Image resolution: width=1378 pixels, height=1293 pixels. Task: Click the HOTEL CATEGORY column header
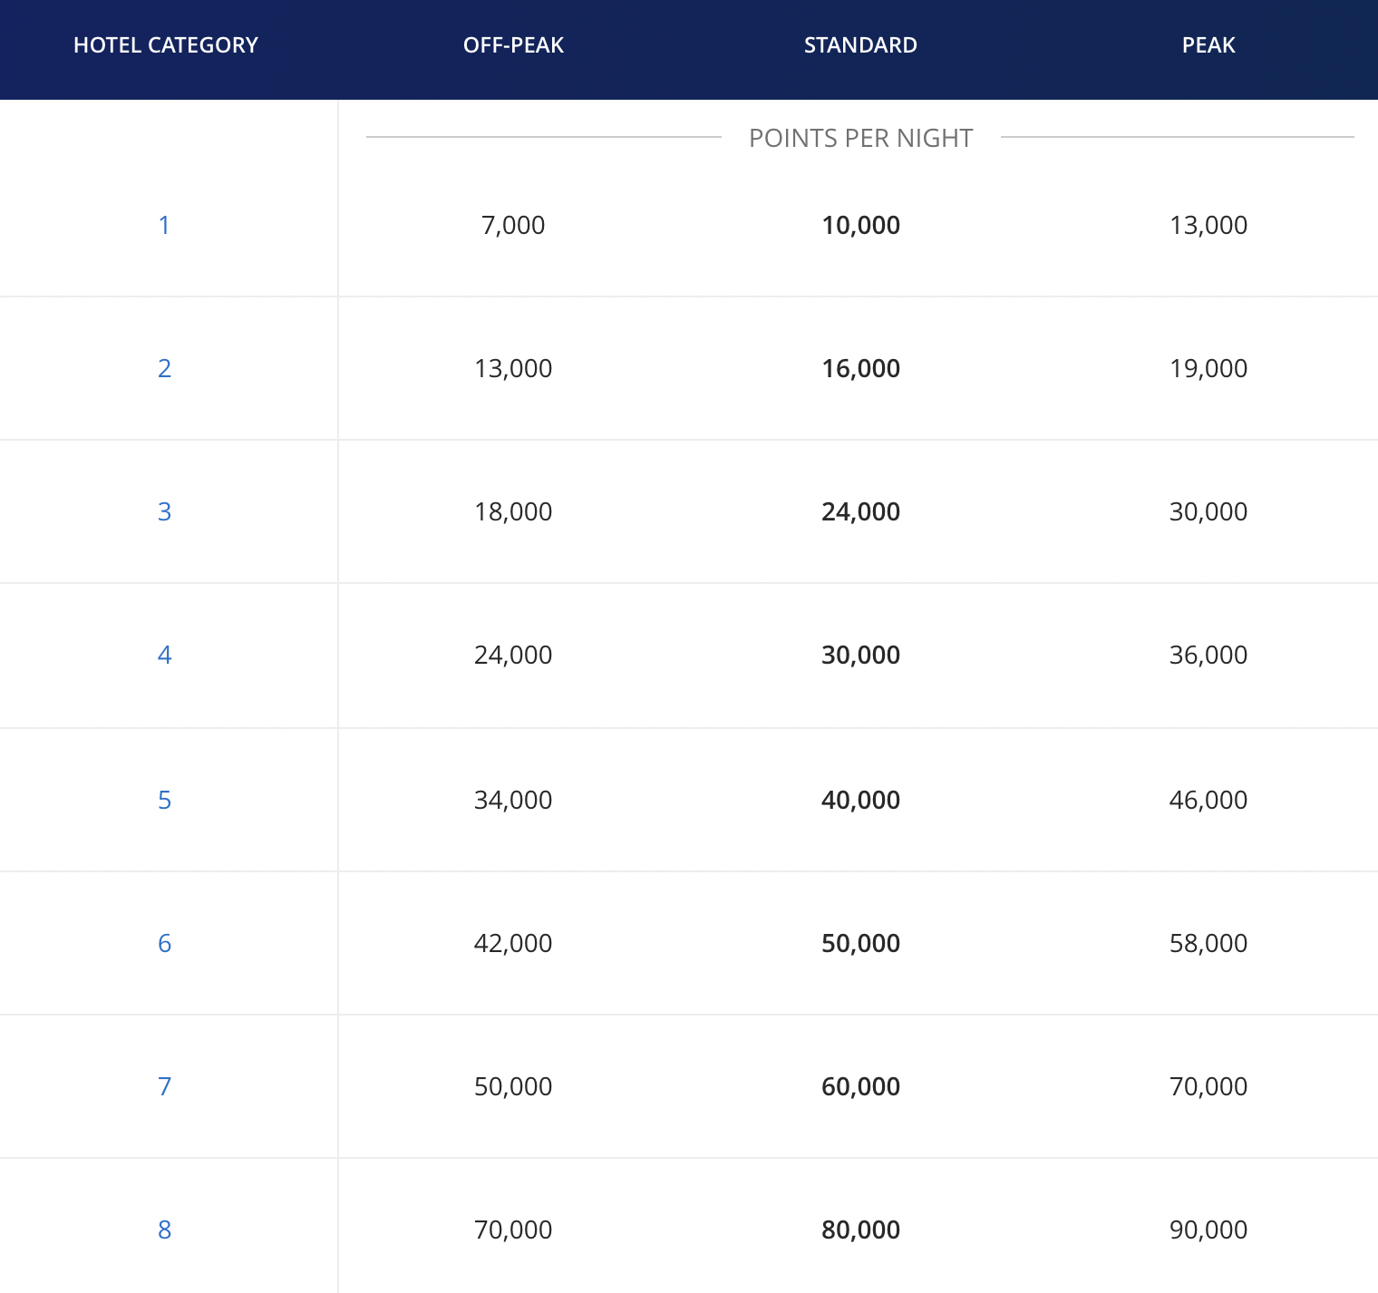point(166,45)
